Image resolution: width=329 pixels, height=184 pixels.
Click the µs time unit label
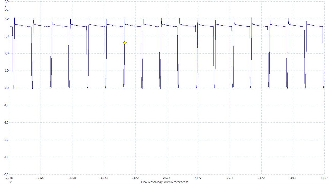point(11,182)
